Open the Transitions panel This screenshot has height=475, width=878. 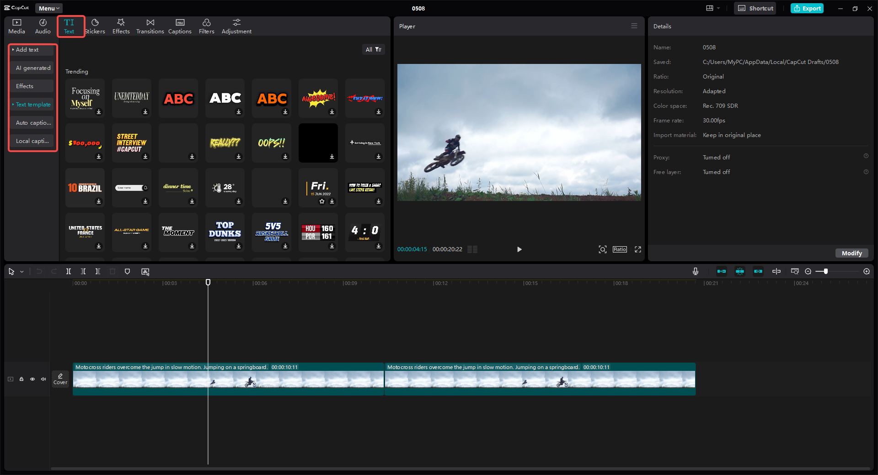[x=150, y=26]
